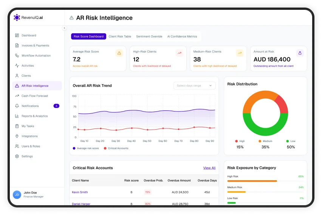
Task: Click the AR Risk Intelligence sidebar triangle icon
Action: point(17,86)
